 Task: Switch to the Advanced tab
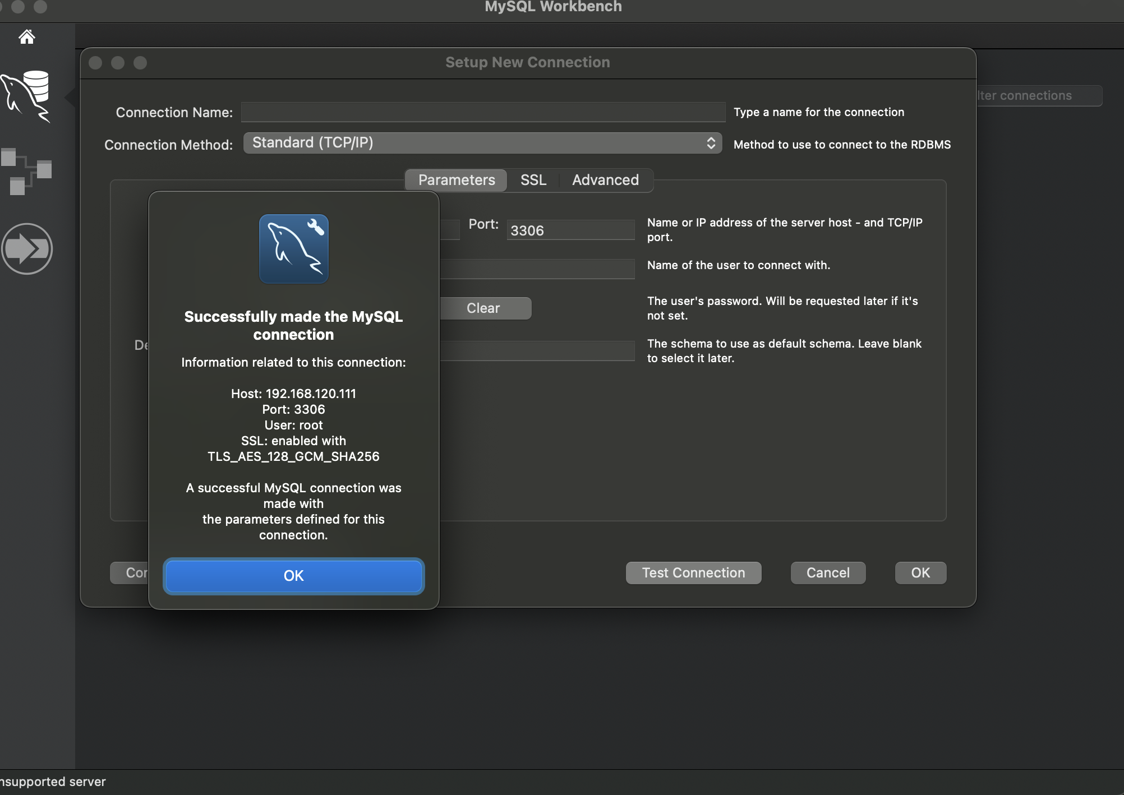click(x=605, y=180)
